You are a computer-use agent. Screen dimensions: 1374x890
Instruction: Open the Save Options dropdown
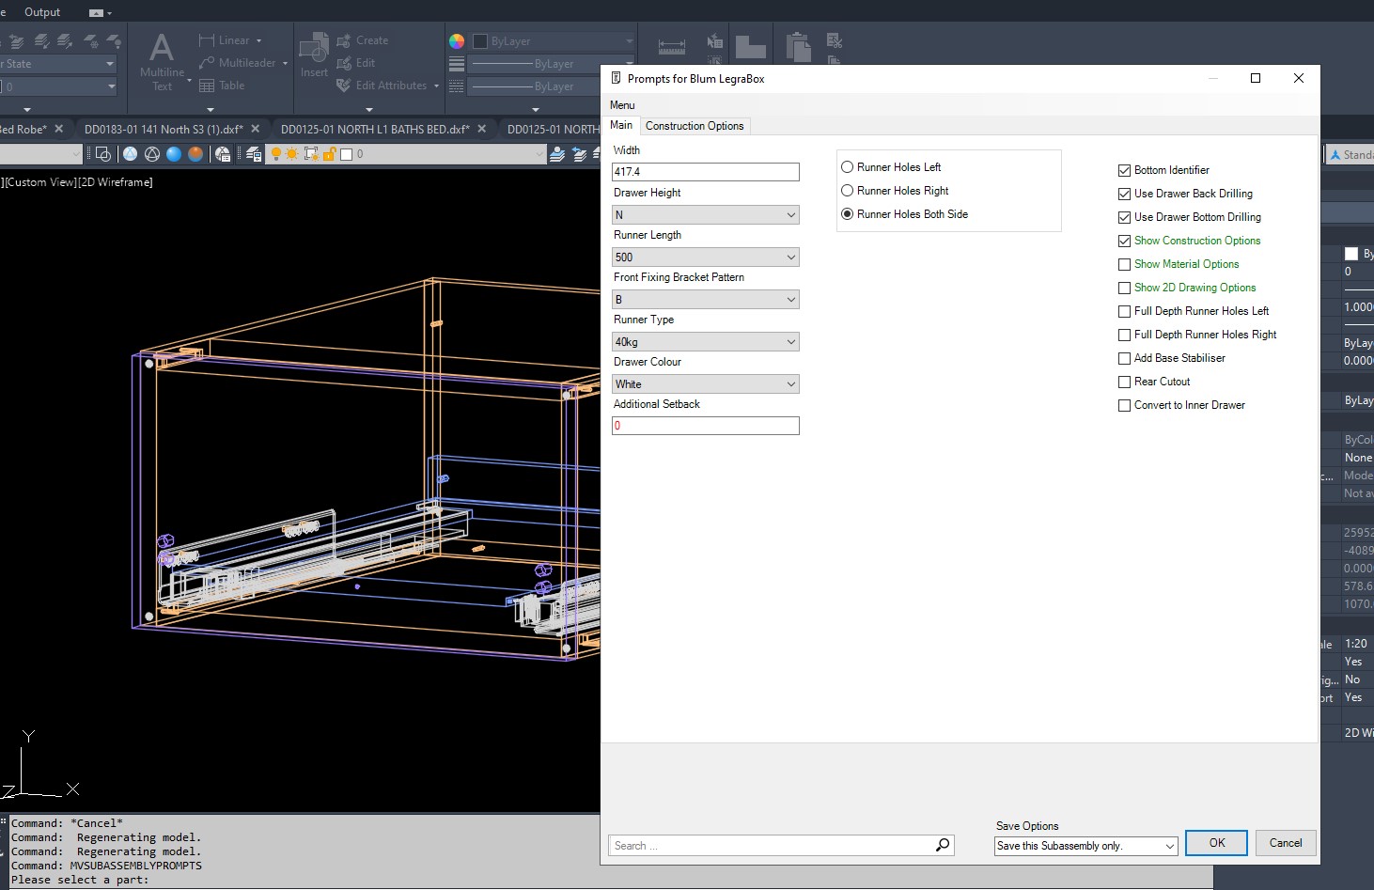coord(1085,846)
